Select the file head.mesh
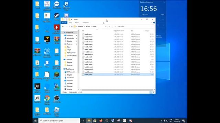This screenshot has height=123, width=220. tap(88, 34)
